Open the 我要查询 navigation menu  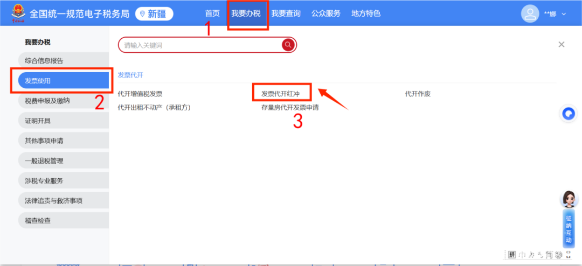tap(286, 13)
